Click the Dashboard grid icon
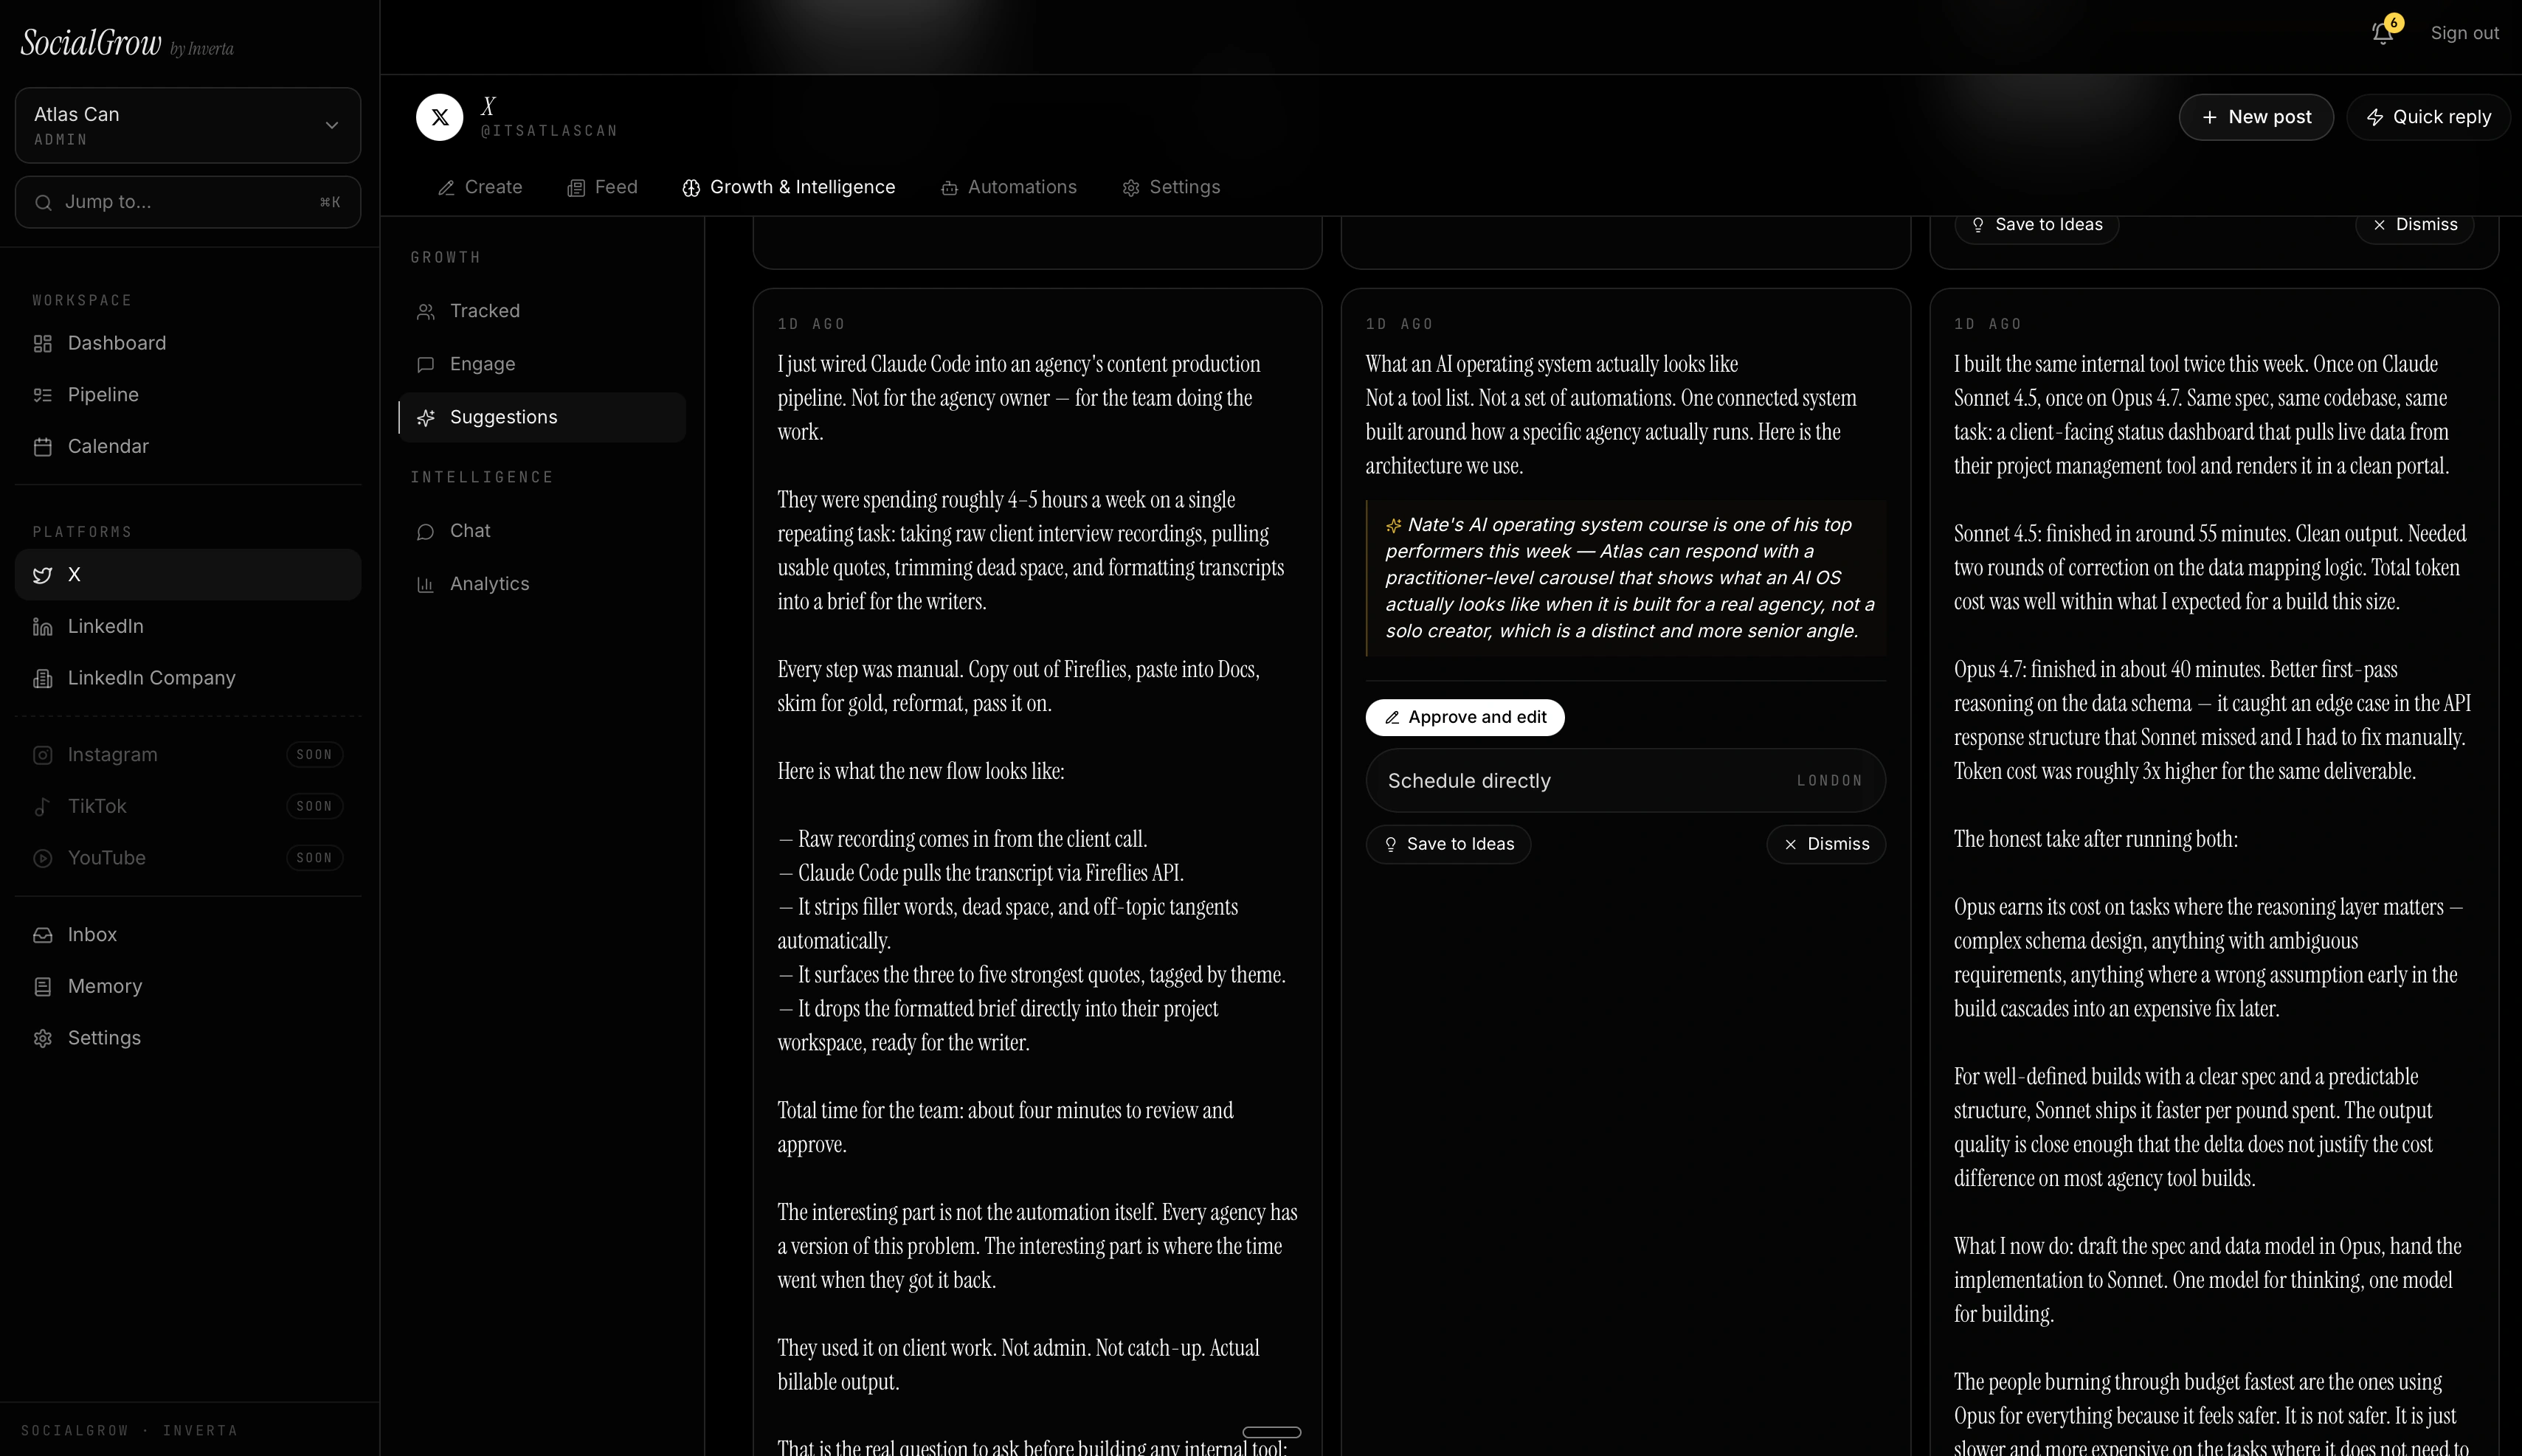Viewport: 2522px width, 1456px height. [x=42, y=344]
